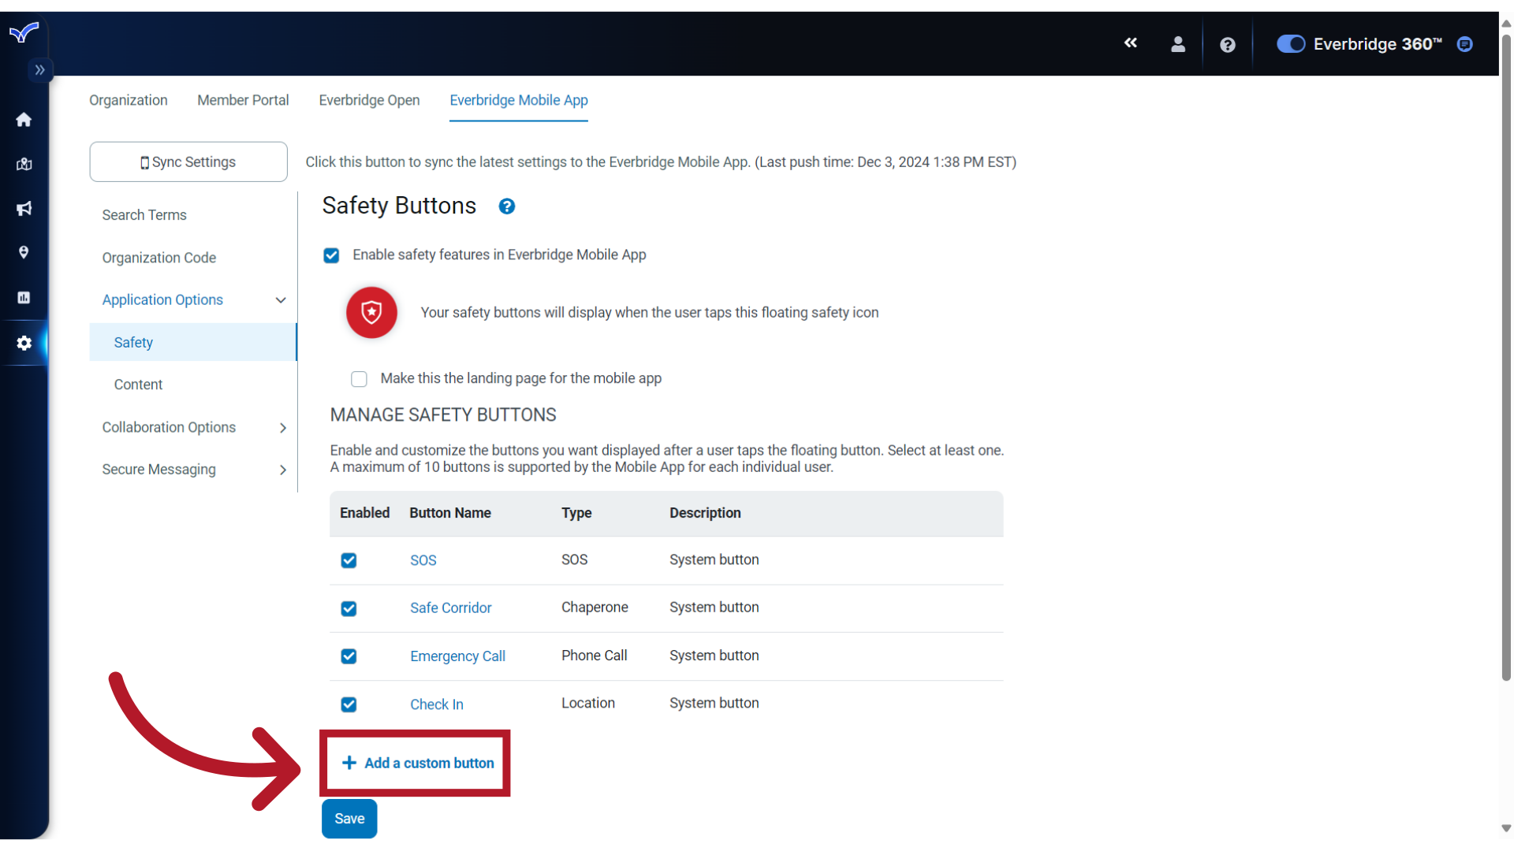Open the Home sidebar icon

coord(24,120)
